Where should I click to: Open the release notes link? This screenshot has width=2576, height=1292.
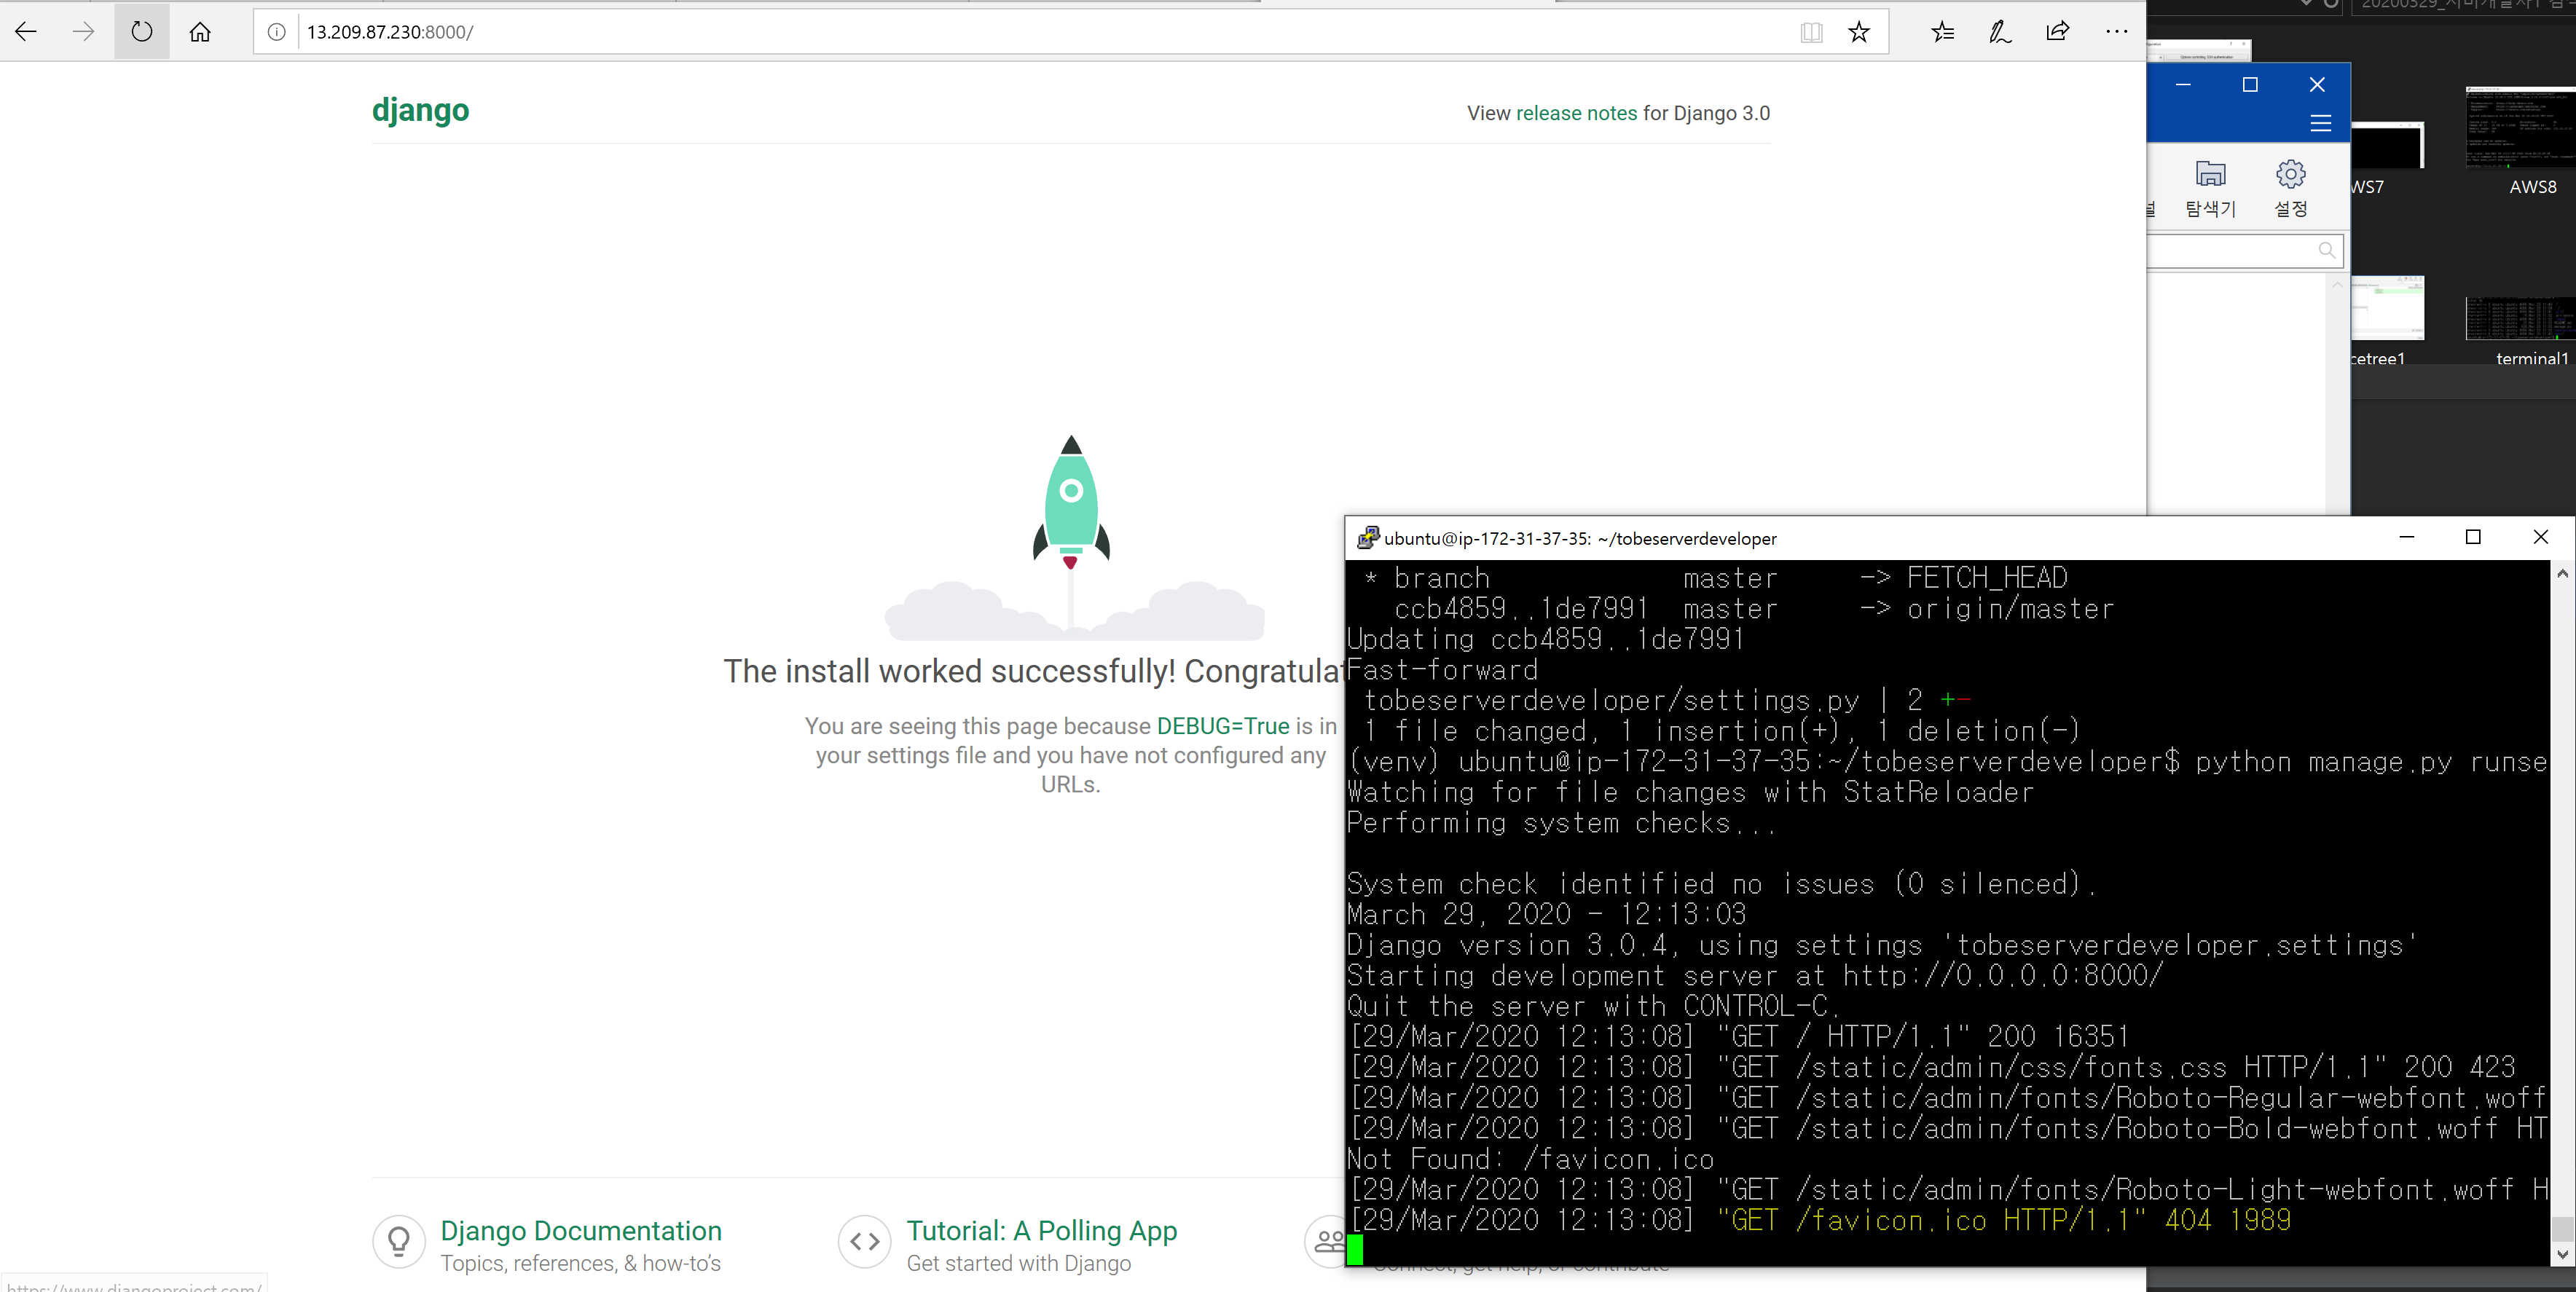point(1576,113)
